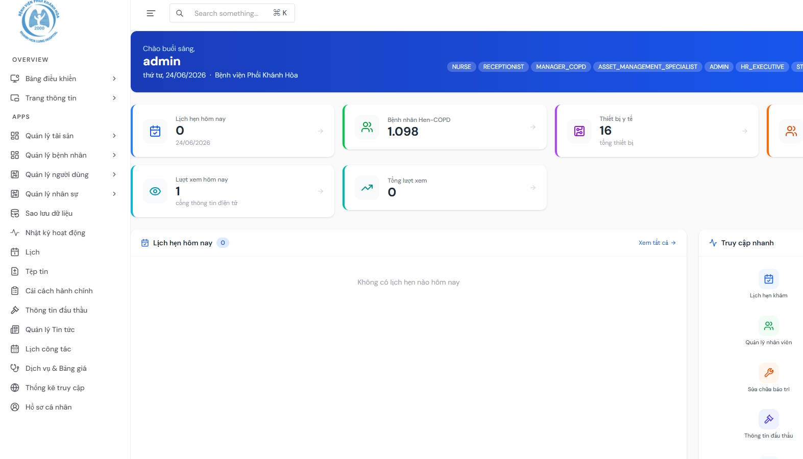The height and width of the screenshot is (459, 803).
Task: Click the Nhật ký hoạt động pulse icon
Action: (x=15, y=233)
